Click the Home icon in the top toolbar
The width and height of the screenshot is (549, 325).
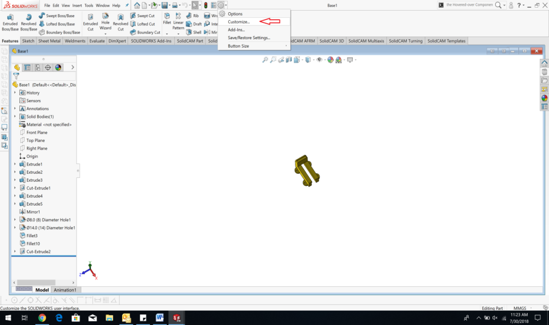[137, 5]
